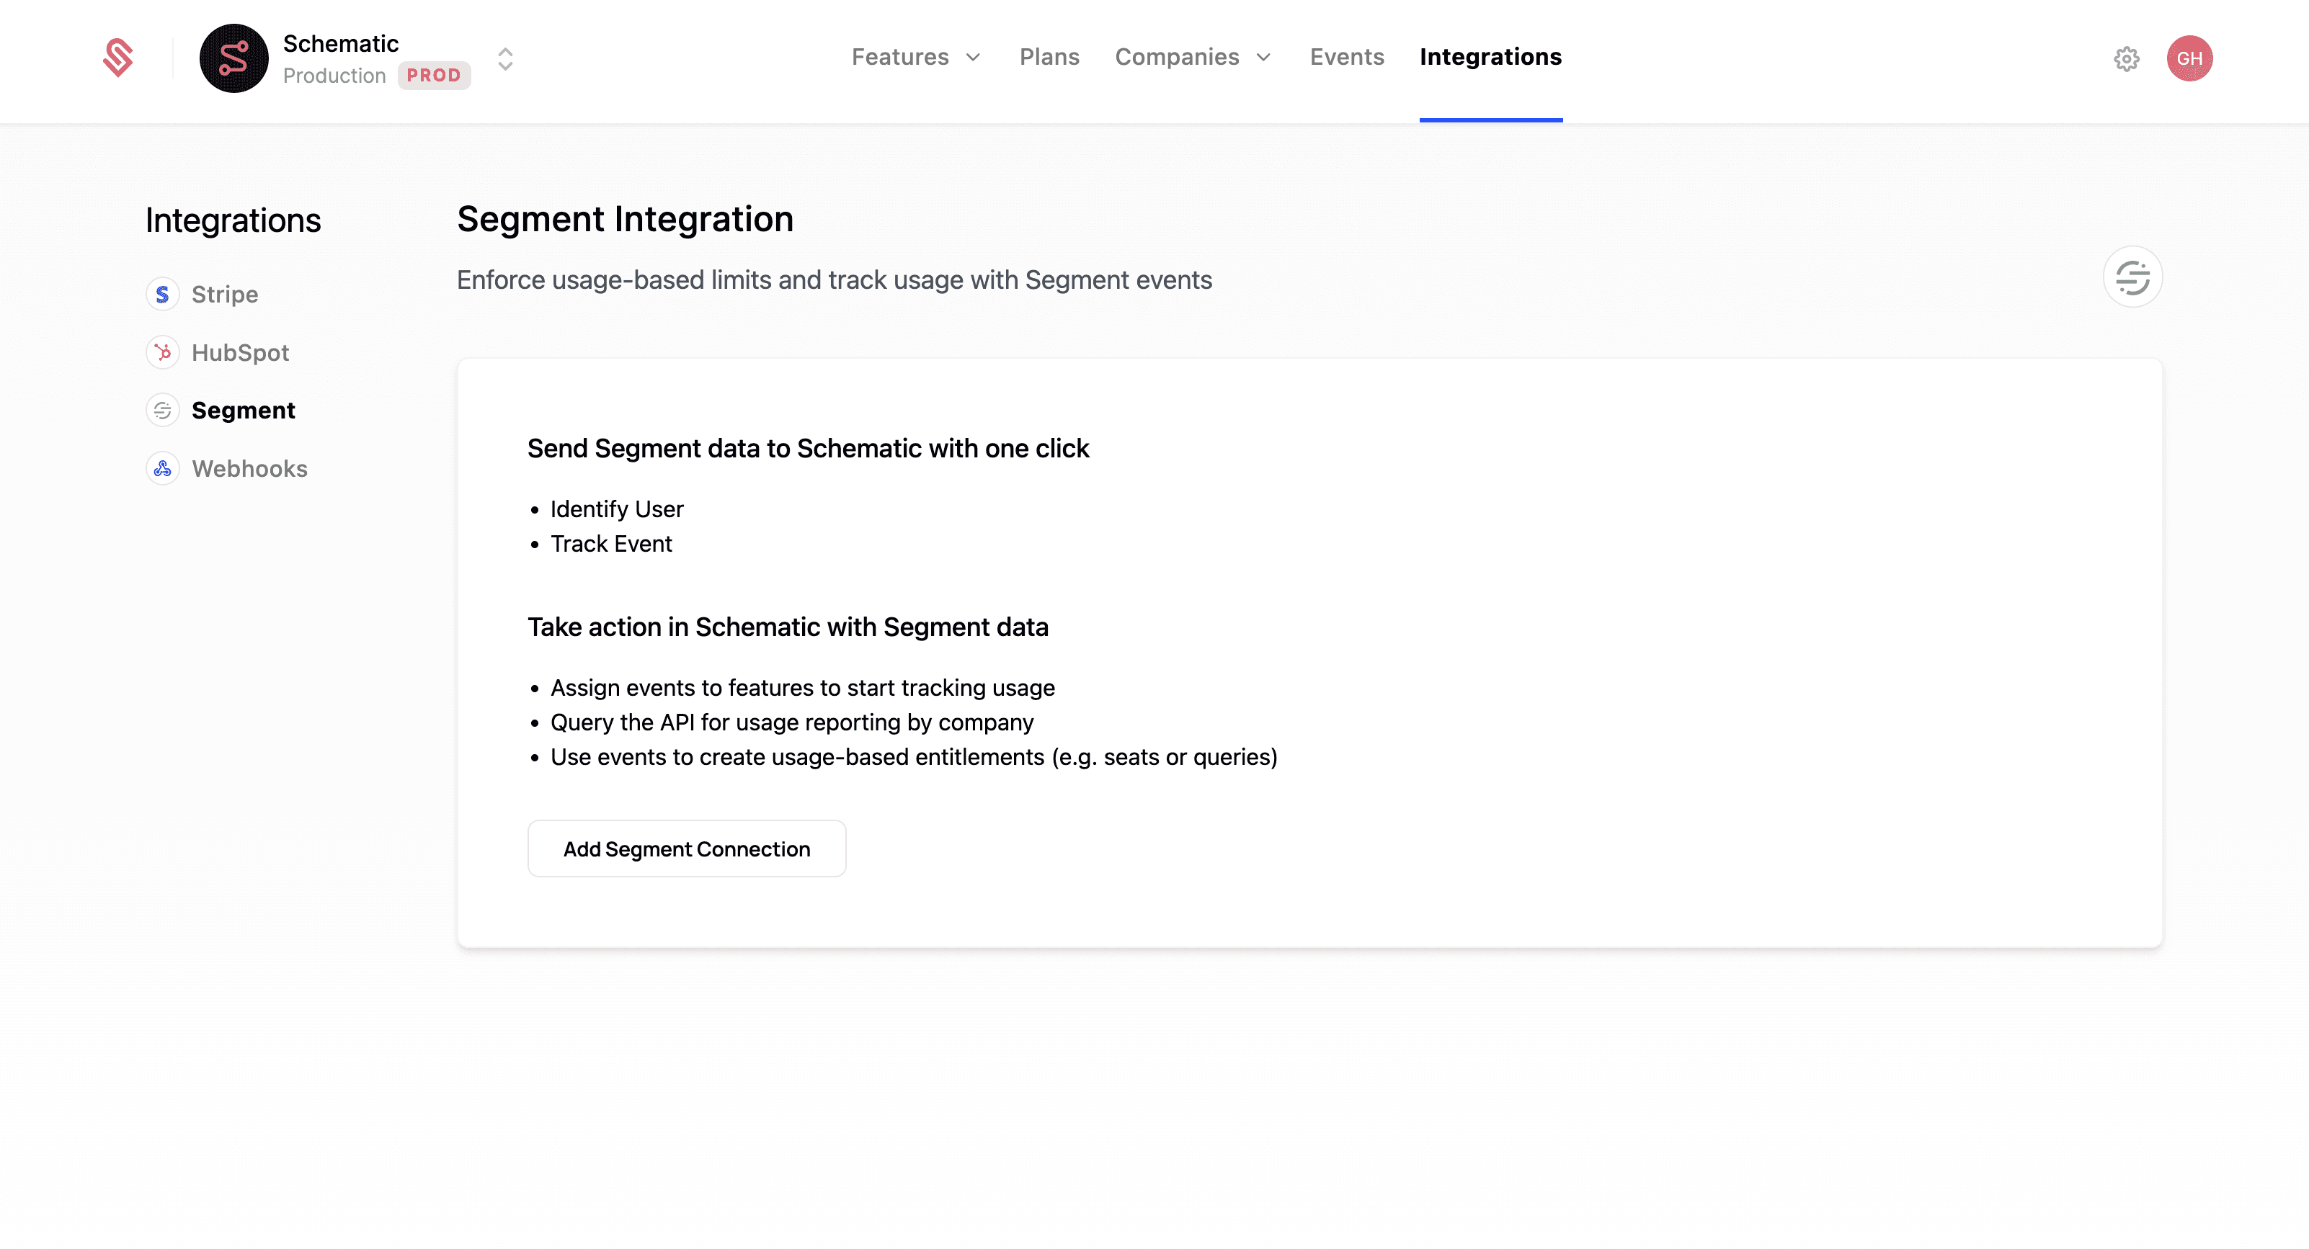Click the Schematic Production environment avatar
Image resolution: width=2309 pixels, height=1249 pixels.
click(233, 58)
